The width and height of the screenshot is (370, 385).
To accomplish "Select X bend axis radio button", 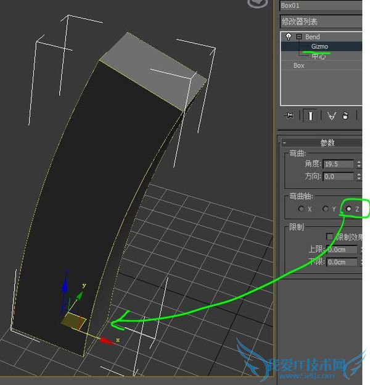I will pyautogui.click(x=301, y=209).
